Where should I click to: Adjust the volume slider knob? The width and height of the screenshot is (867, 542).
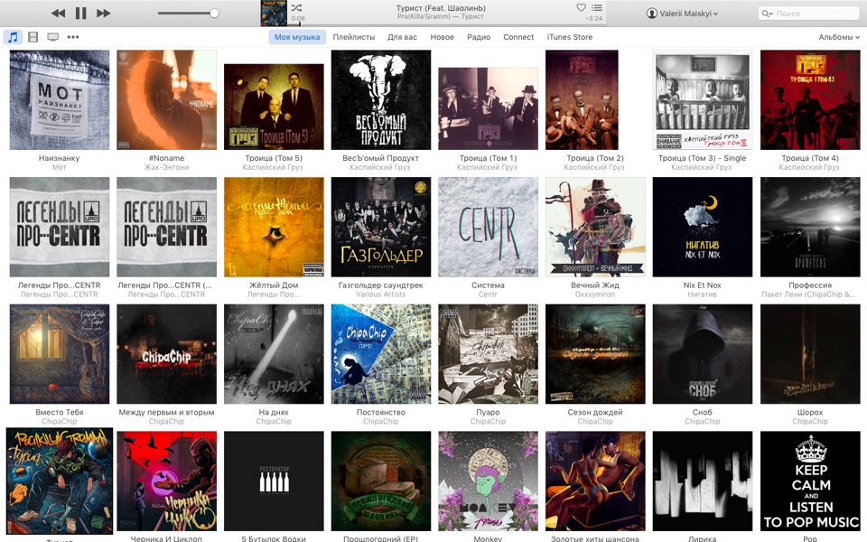(x=214, y=14)
